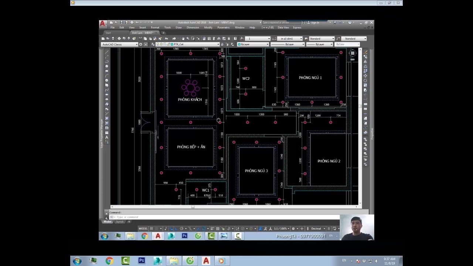This screenshot has width=473, height=266.
Task: Click the workspace switching gear in status bar
Action: (293, 229)
